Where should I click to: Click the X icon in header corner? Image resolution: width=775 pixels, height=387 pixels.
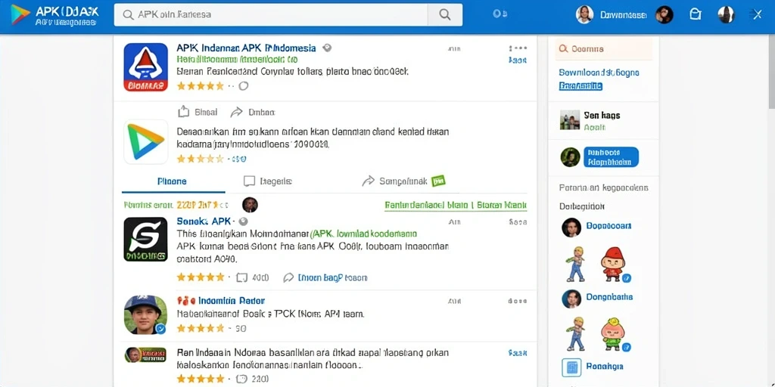pyautogui.click(x=757, y=15)
